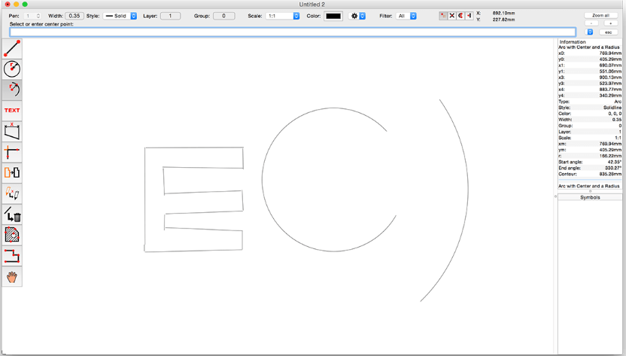This screenshot has width=626, height=356.
Task: Click the center point command input field
Action: (x=293, y=32)
